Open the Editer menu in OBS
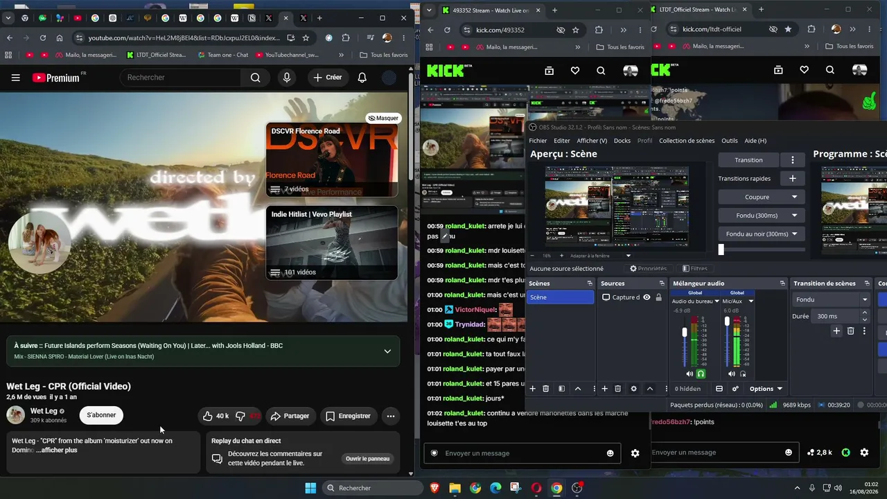Screen dimensions: 887x499 click(562, 141)
